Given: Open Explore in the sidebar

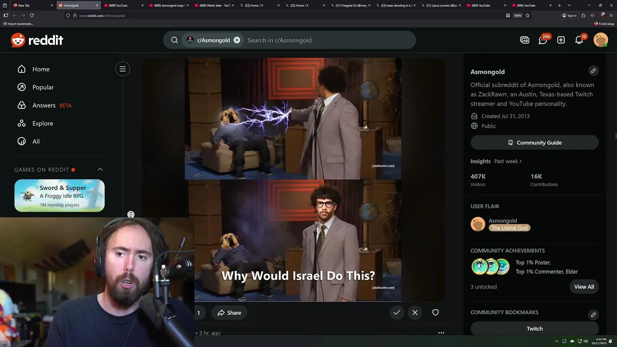Looking at the screenshot, I should [42, 123].
